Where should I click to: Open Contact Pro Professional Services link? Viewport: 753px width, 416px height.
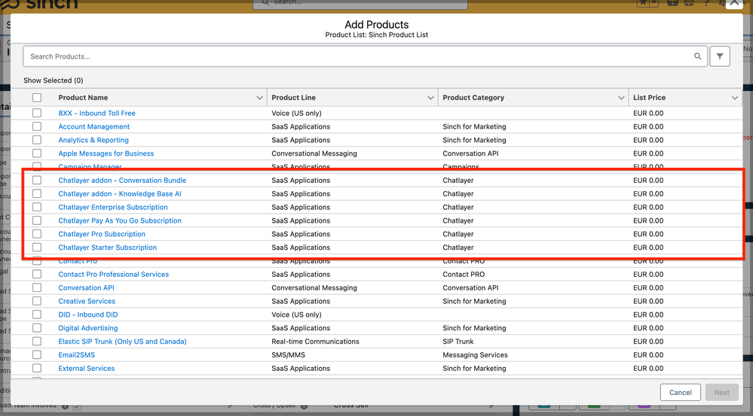point(114,274)
